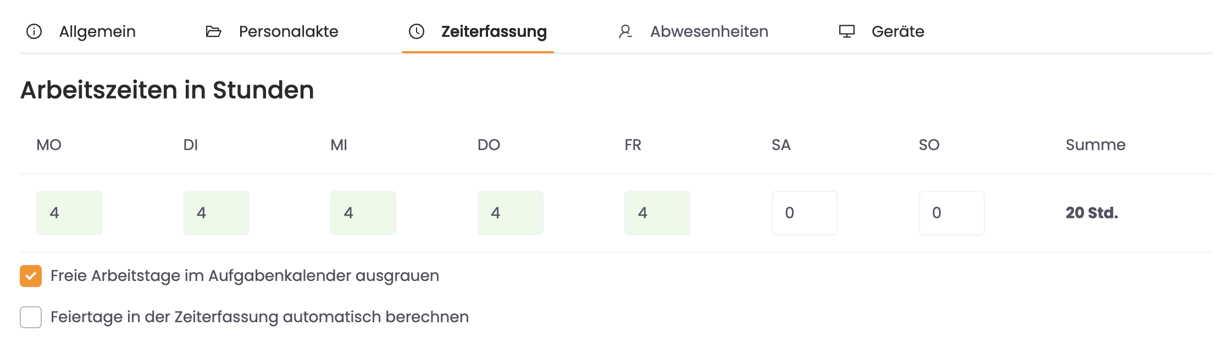Go to the Abwesenheiten tab

[x=709, y=32]
